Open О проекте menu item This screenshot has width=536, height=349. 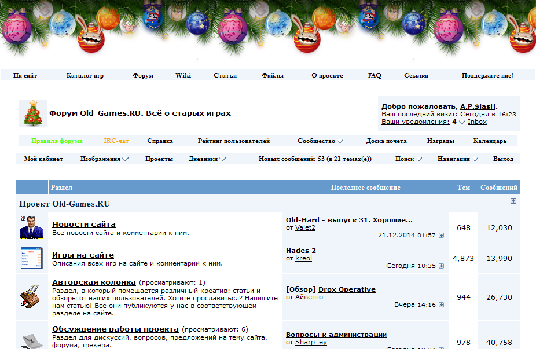(x=327, y=76)
